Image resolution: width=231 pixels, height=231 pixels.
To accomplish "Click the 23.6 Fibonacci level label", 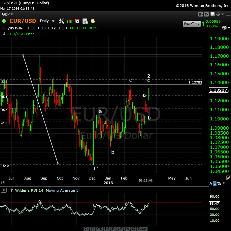I will pos(4,82).
